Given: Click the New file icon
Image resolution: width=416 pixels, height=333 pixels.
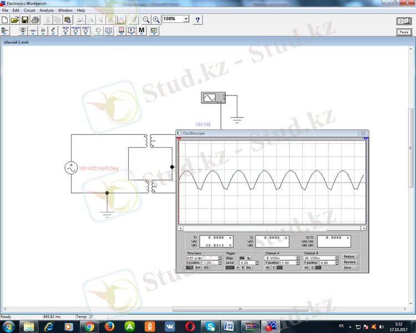Looking at the screenshot, I should tap(5, 19).
